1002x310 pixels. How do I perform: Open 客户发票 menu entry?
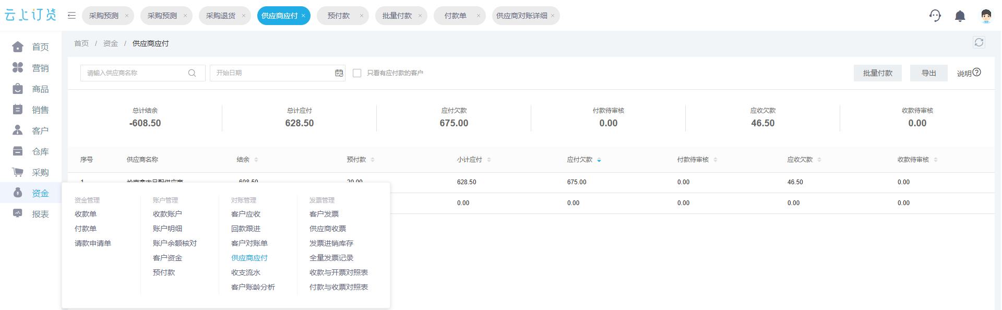pyautogui.click(x=324, y=214)
